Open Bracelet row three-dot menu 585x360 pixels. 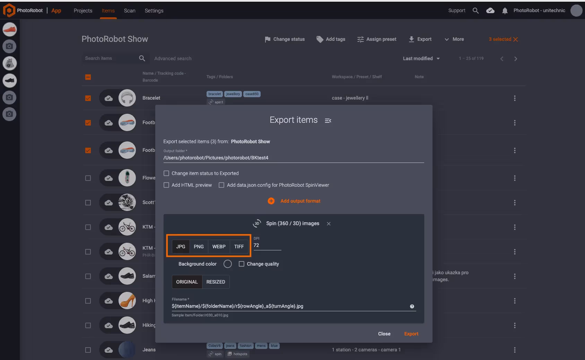pyautogui.click(x=515, y=98)
